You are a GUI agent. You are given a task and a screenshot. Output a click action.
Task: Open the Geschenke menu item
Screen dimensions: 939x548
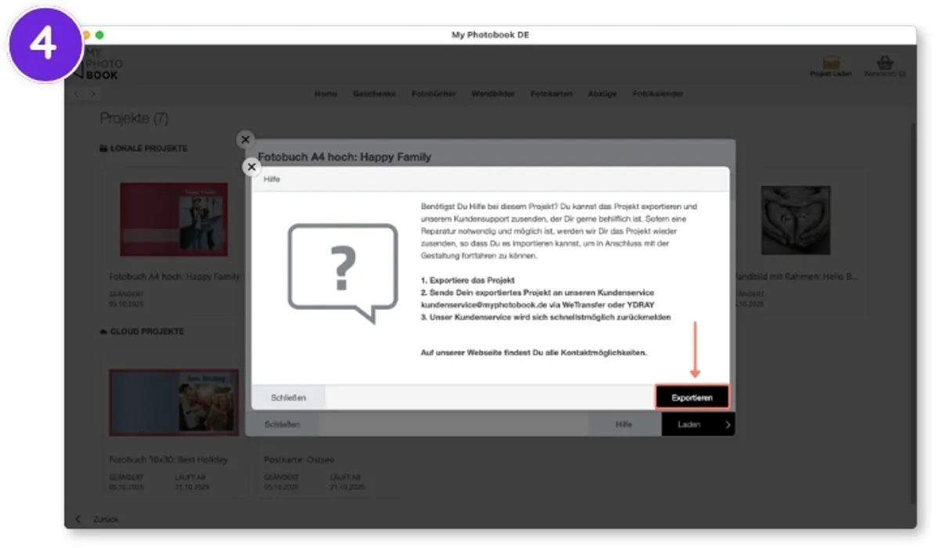pyautogui.click(x=374, y=94)
